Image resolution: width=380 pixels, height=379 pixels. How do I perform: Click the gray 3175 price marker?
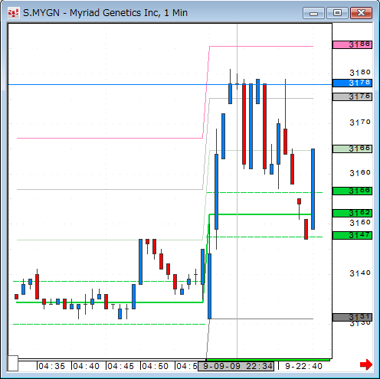352,96
